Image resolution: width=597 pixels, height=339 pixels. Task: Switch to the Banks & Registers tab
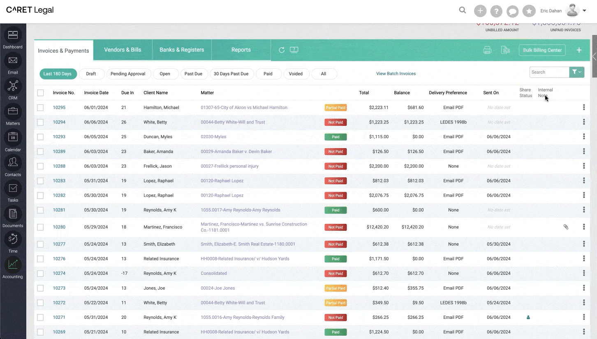click(x=182, y=50)
